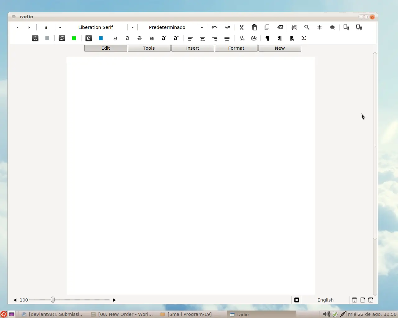The height and width of the screenshot is (318, 398).
Task: Click the asterisk icon
Action: point(319,27)
